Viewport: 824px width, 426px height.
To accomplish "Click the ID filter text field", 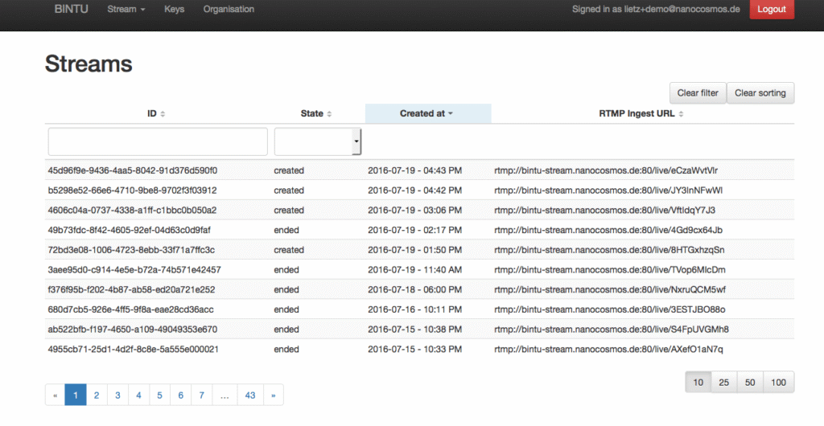I will point(158,141).
